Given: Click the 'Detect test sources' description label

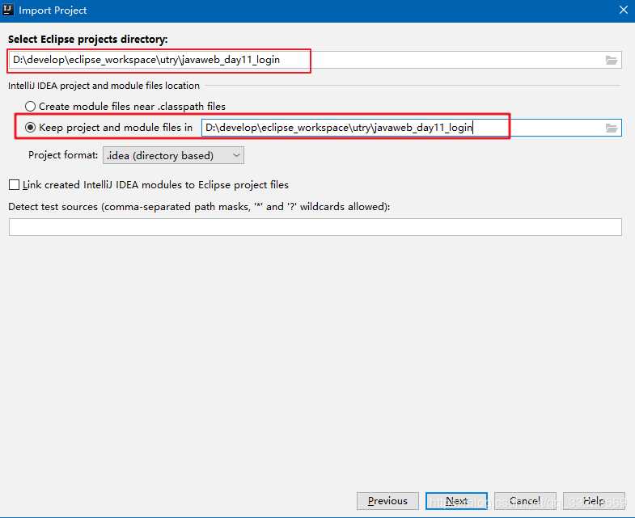Looking at the screenshot, I should 199,207.
